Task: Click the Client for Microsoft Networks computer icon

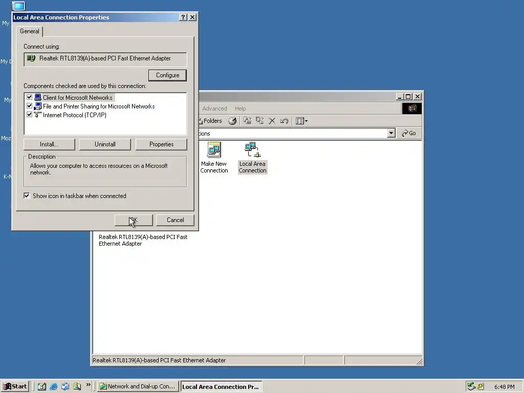Action: (38, 98)
